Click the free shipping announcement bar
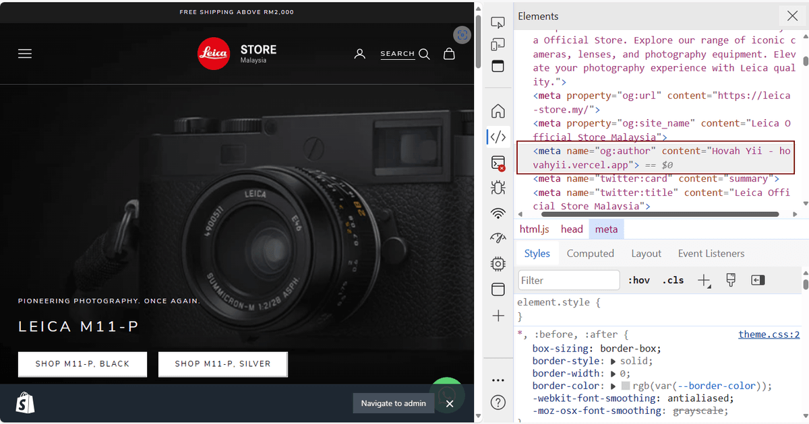 237,12
